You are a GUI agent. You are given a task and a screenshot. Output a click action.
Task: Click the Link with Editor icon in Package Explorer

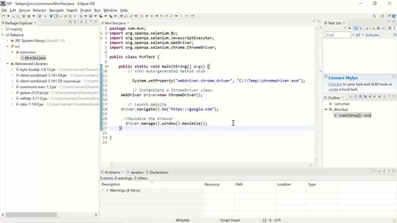(75, 22)
